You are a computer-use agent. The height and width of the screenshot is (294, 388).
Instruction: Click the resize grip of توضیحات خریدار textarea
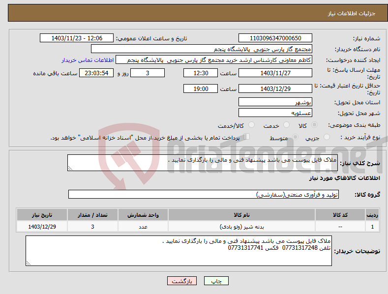(x=29, y=263)
